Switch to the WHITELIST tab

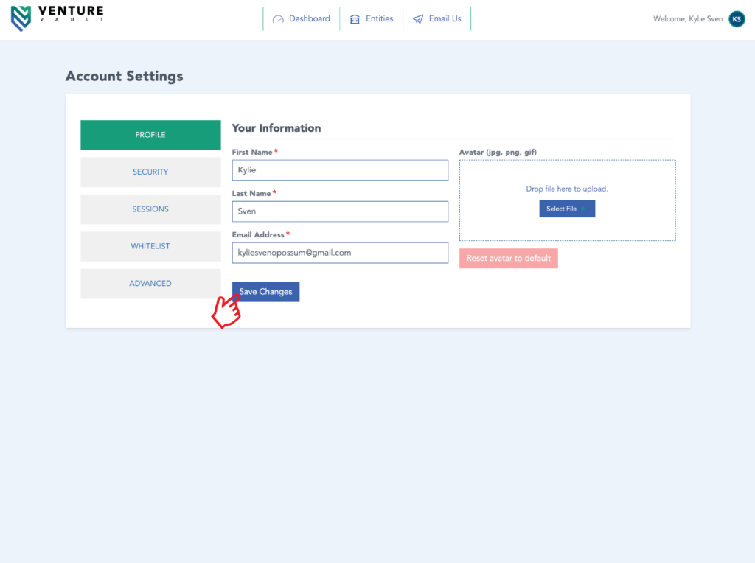click(150, 246)
